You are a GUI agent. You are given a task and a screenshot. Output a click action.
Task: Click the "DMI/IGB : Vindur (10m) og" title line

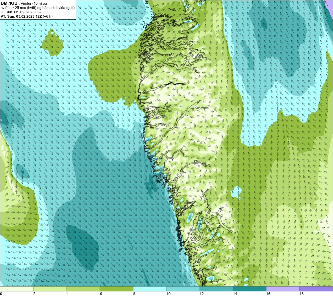pos(24,3)
